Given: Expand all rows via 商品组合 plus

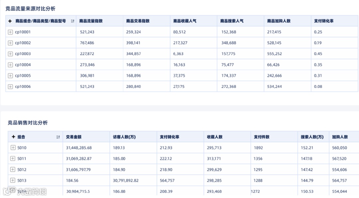Looking at the screenshot, I should pos(10,21).
